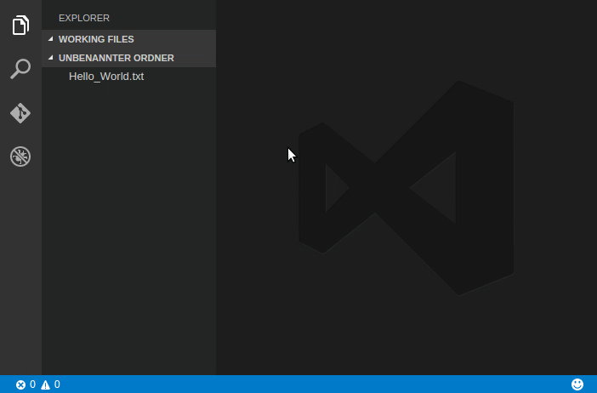Open the Explorer view in activity bar
The width and height of the screenshot is (597, 393).
coord(20,26)
